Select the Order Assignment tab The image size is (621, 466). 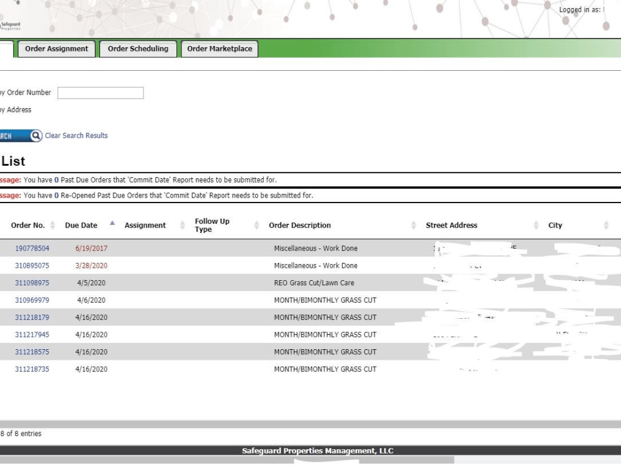(x=57, y=48)
